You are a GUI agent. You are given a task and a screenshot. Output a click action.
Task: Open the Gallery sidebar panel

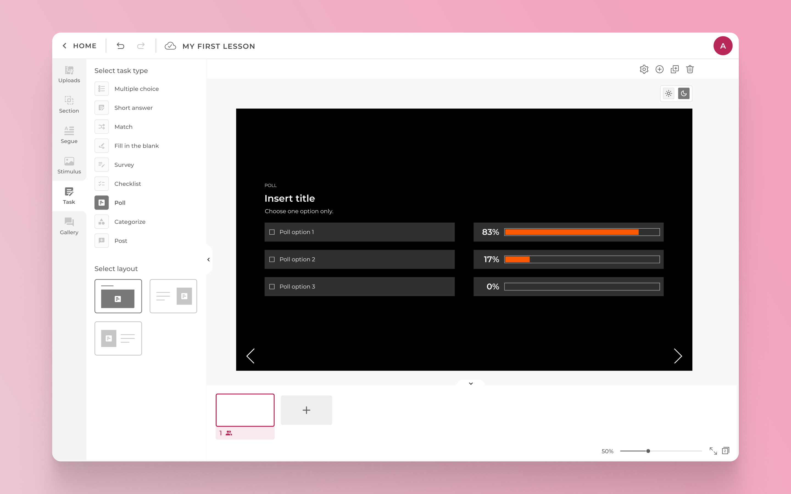pos(69,226)
